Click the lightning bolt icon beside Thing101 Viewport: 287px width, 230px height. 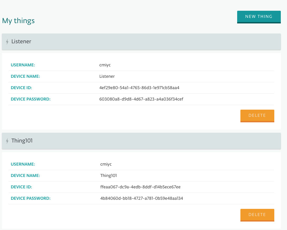[x=7, y=141]
